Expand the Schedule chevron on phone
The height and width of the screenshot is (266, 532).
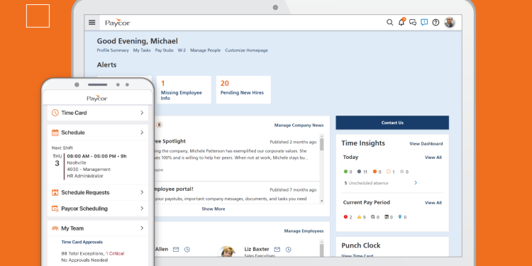[x=142, y=133]
